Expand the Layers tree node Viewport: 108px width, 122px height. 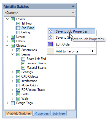click(7, 37)
